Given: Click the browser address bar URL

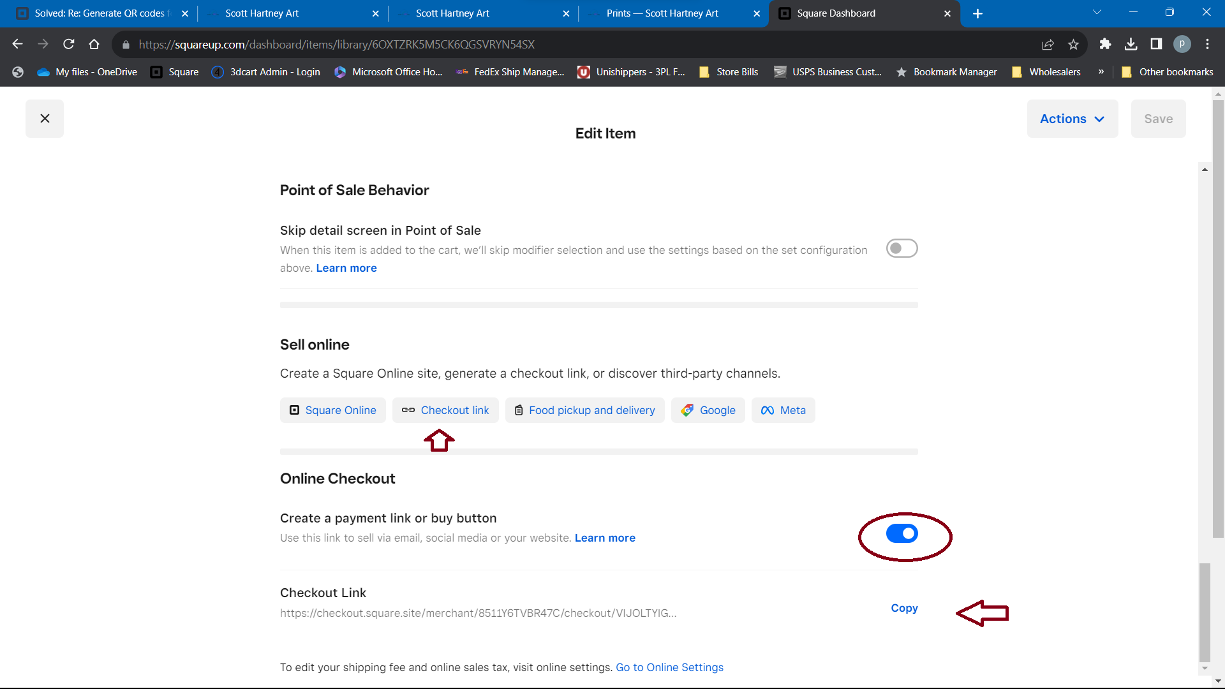Looking at the screenshot, I should [x=337, y=44].
